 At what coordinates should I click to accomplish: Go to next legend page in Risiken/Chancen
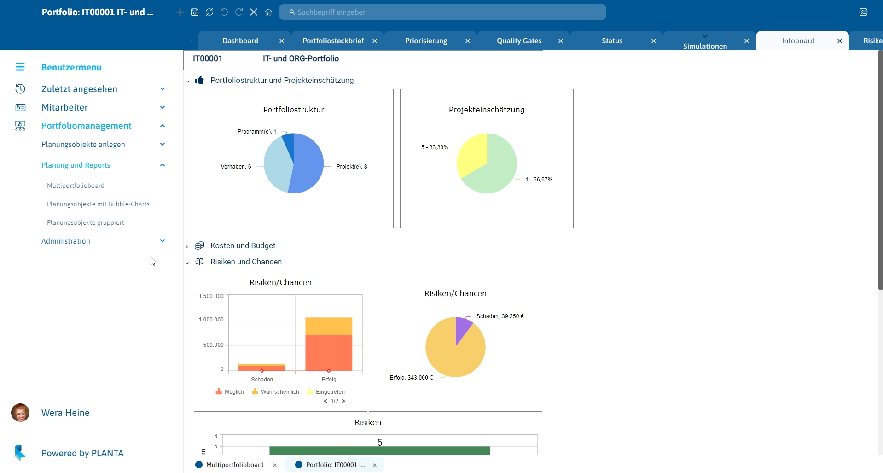[x=343, y=401]
